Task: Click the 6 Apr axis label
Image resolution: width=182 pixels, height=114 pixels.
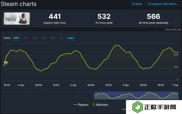Action: [126, 85]
